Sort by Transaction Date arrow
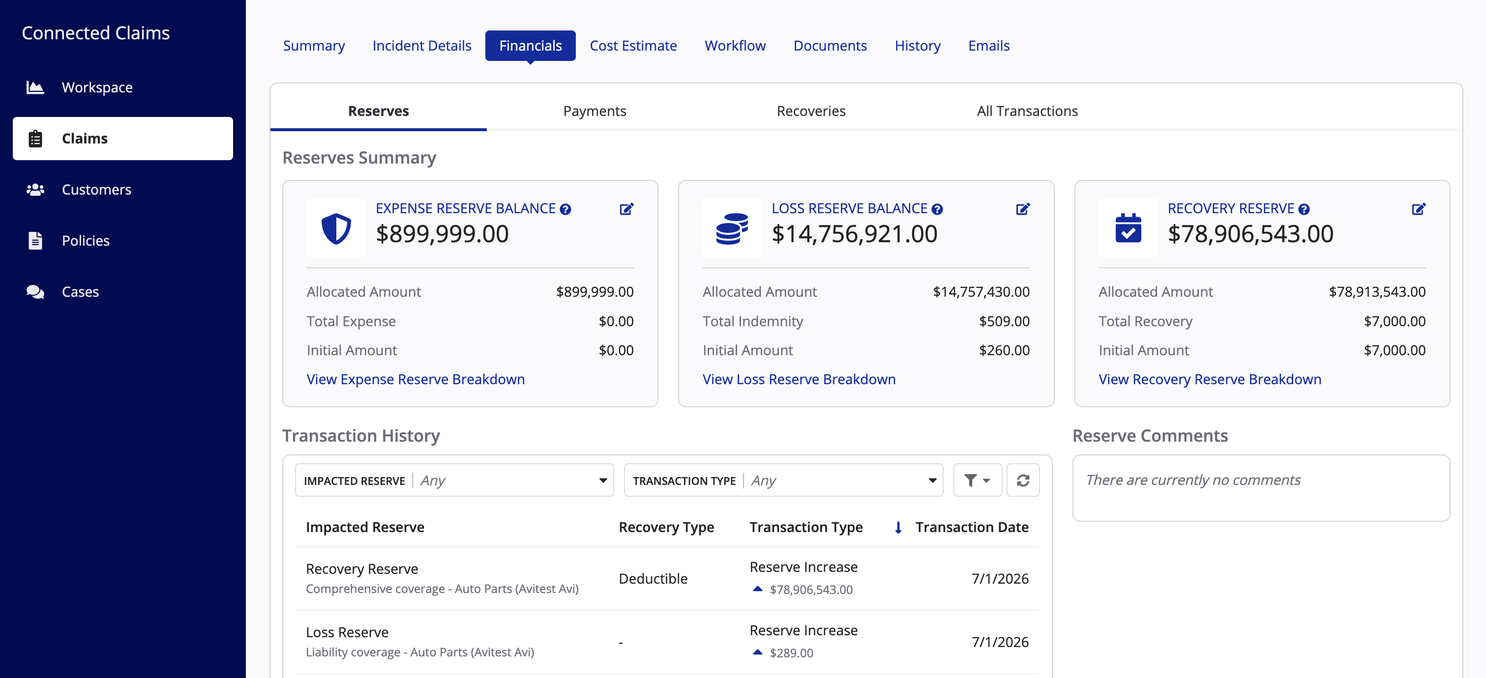 click(898, 528)
